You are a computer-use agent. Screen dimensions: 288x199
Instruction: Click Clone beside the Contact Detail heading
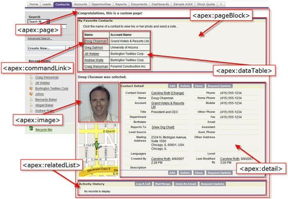[x=199, y=86]
